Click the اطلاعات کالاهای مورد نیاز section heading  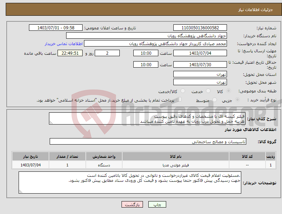pyautogui.click(x=250, y=130)
